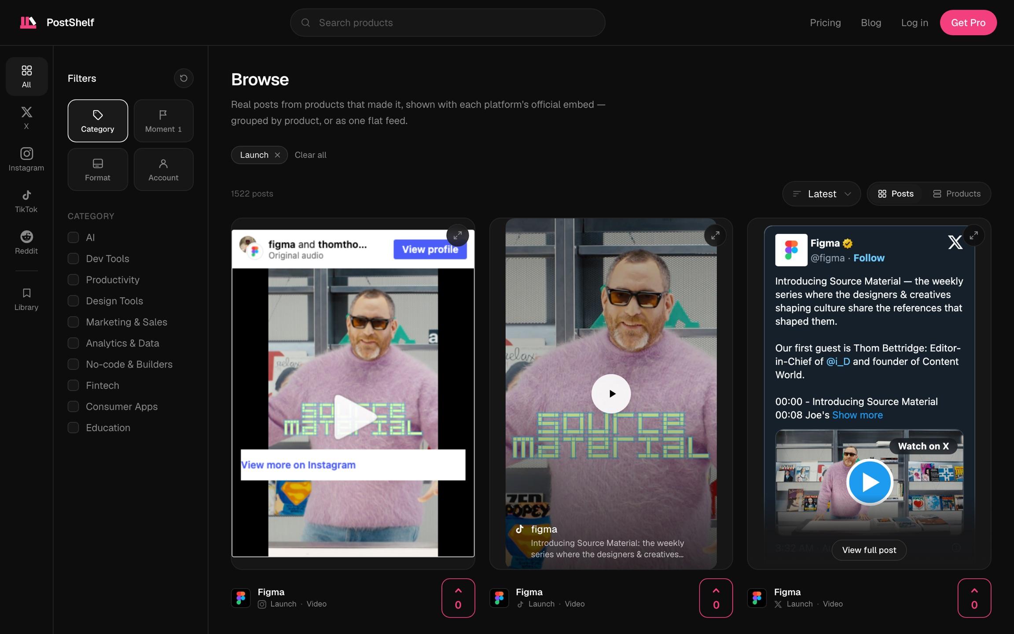
Task: Click the X logo in the embedded tweet
Action: pos(955,242)
